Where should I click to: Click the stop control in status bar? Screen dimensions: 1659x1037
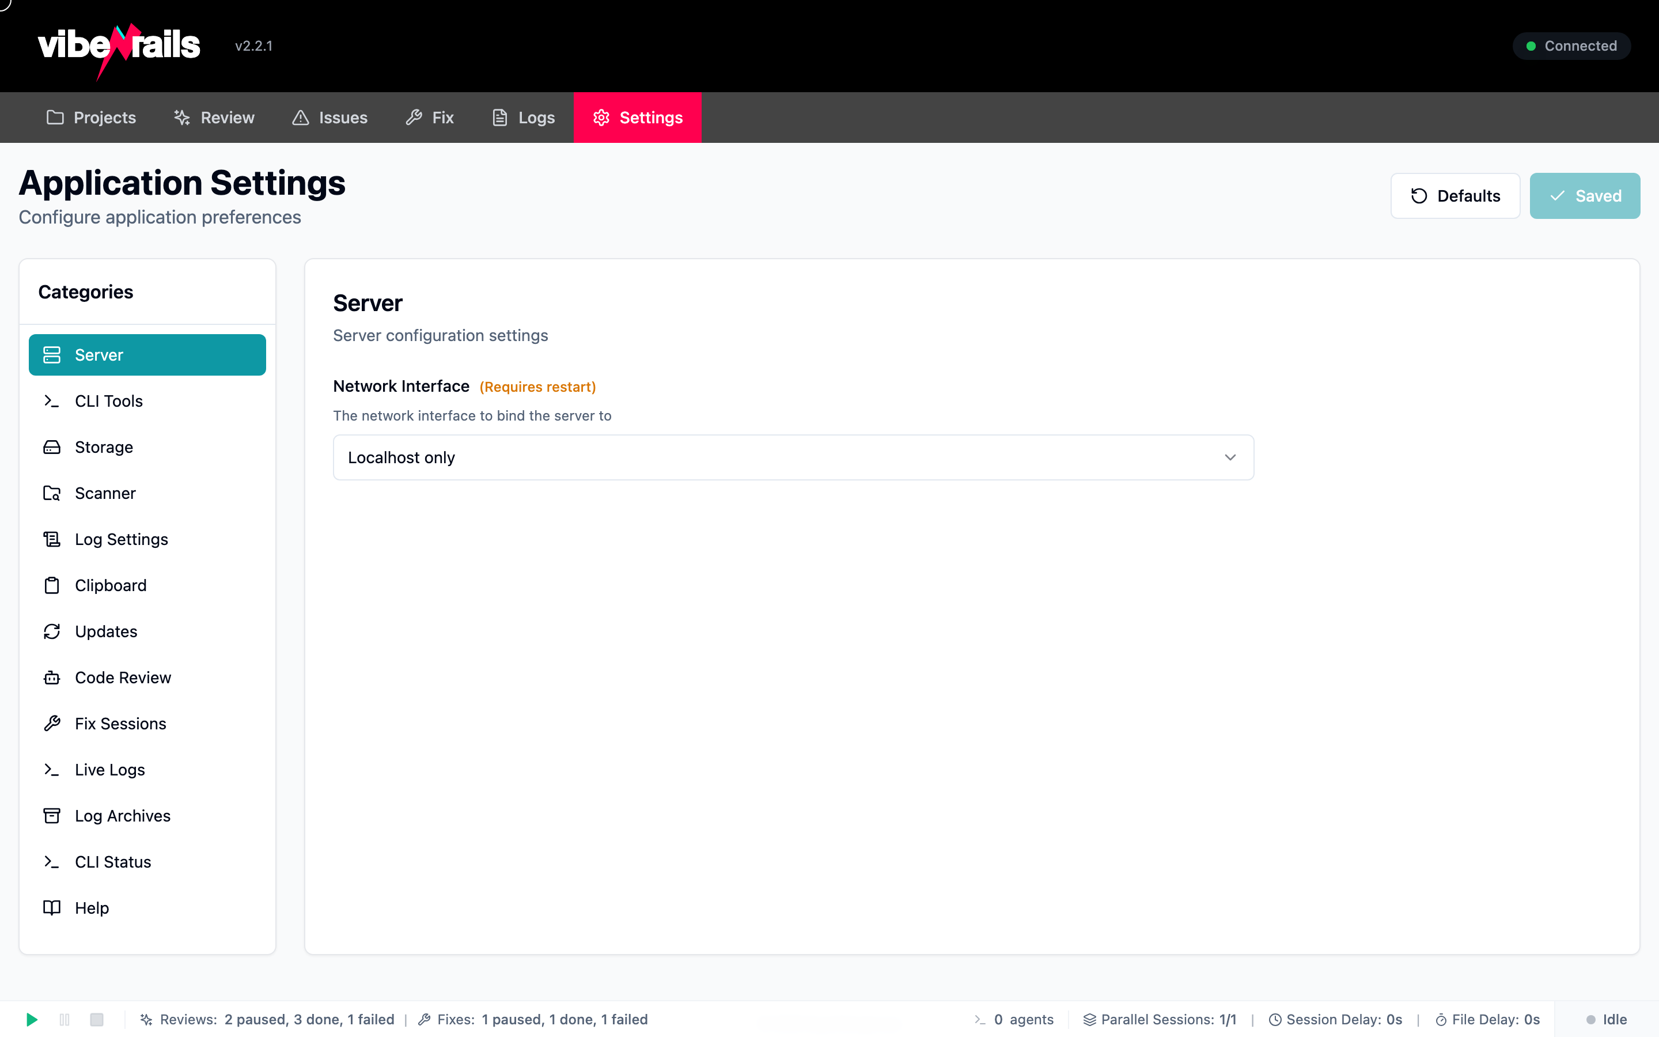97,1020
